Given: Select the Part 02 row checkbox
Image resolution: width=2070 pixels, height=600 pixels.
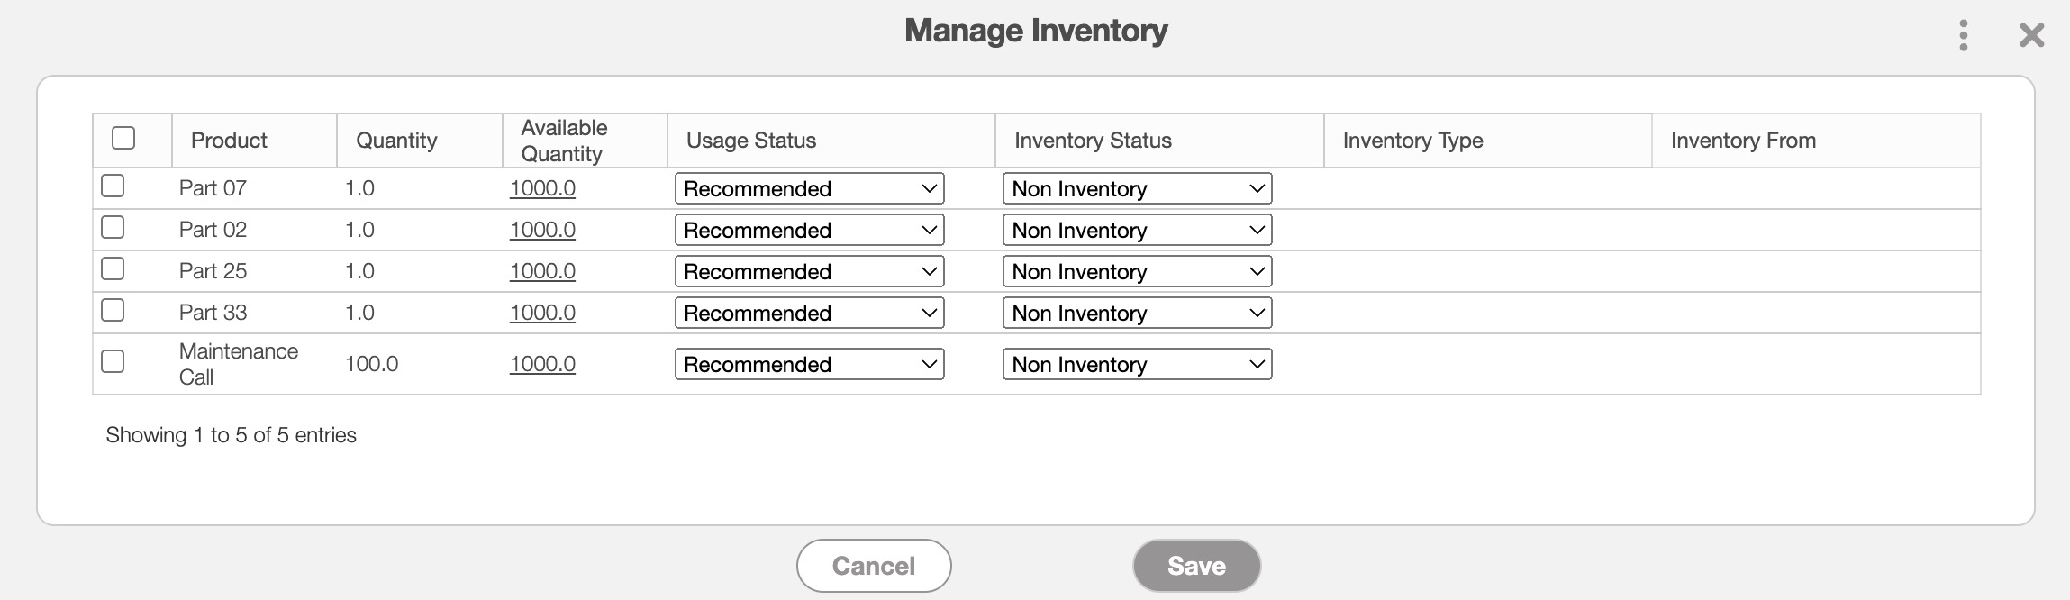Looking at the screenshot, I should pos(113,228).
